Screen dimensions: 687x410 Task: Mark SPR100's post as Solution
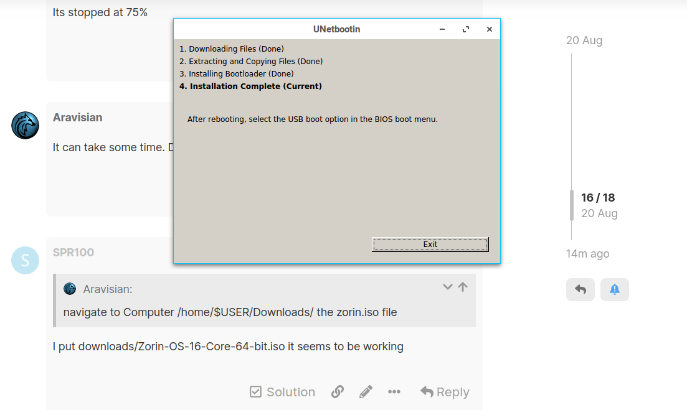[x=282, y=391]
